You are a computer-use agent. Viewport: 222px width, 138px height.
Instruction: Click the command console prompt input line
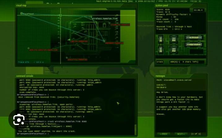(x=76, y=134)
